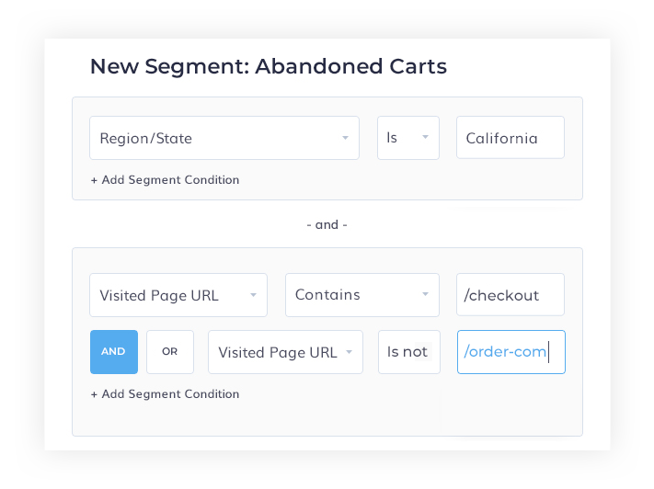Viewport: 654px width, 489px height.
Task: Click the arrow icon on the first Visited Page URL field
Action: click(253, 295)
